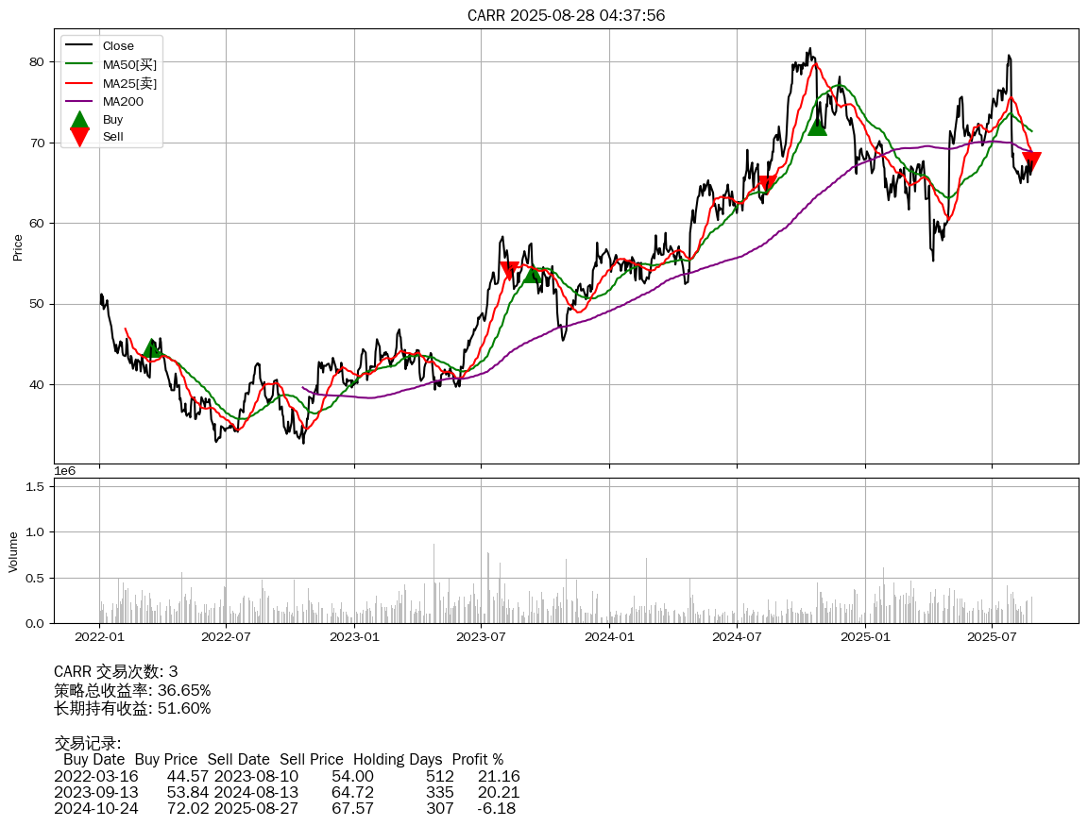Screen dimensions: 1088x826
Task: Click the August 2024 red sell marker
Action: pos(767,184)
